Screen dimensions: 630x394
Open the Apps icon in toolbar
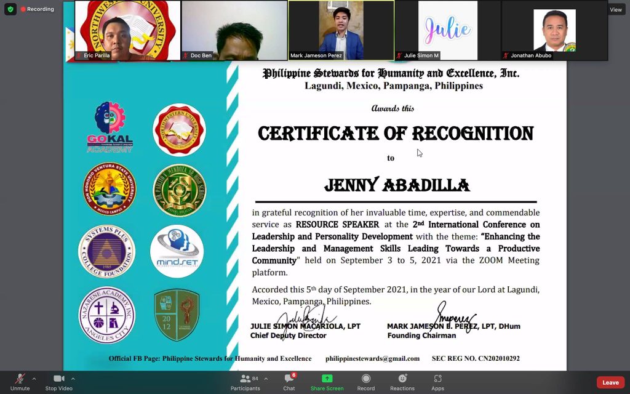click(437, 379)
